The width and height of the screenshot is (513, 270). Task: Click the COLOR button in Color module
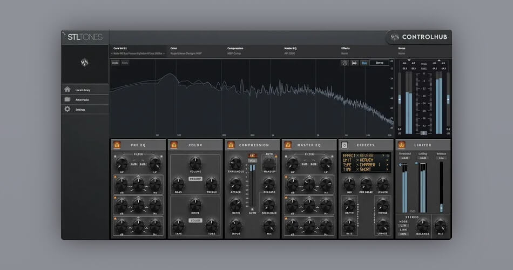[x=195, y=220]
